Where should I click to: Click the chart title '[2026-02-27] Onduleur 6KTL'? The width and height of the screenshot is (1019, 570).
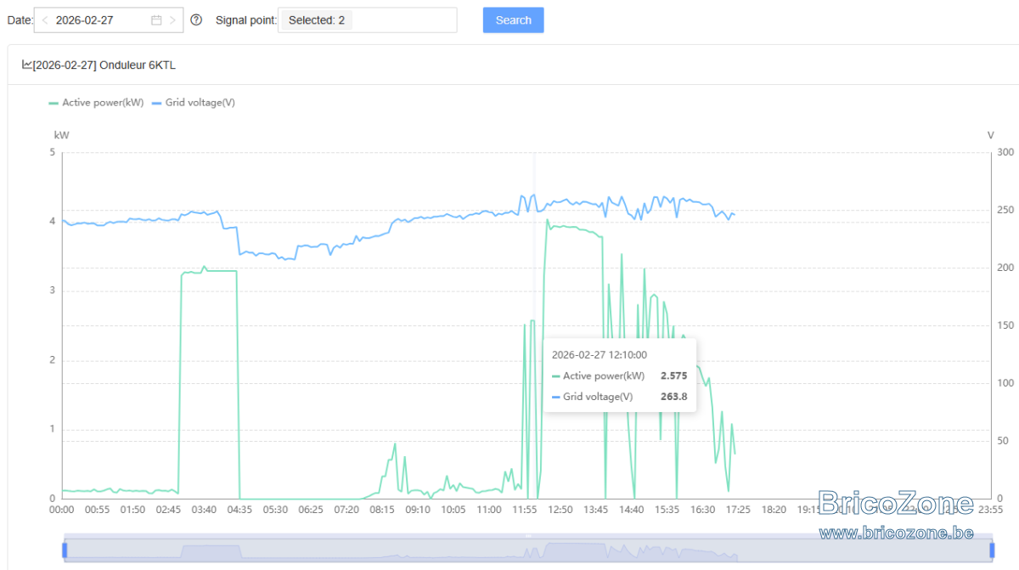point(104,65)
